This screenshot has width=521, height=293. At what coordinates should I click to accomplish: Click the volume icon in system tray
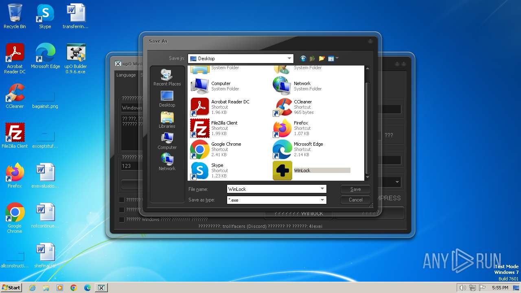463,288
